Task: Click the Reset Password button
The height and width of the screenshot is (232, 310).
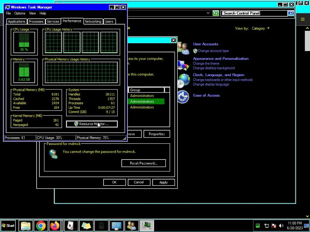Action: coord(143,163)
